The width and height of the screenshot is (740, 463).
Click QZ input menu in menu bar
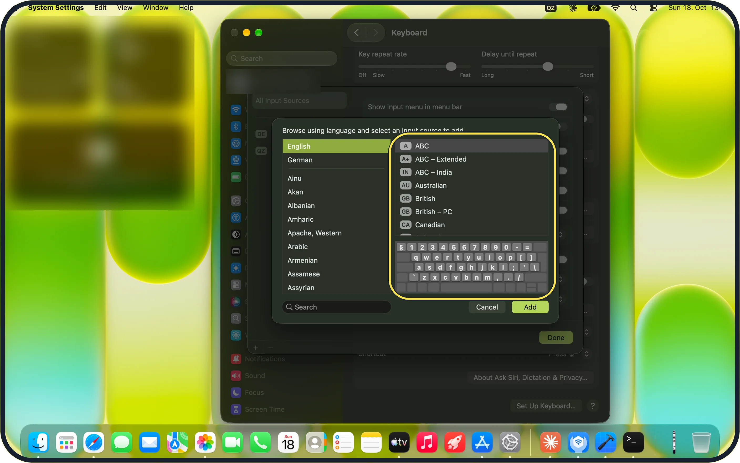551,8
